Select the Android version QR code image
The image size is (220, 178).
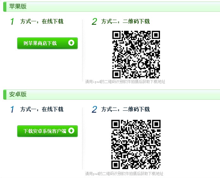(136, 144)
